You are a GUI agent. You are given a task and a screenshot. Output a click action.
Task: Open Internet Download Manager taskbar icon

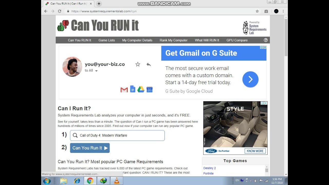(103, 181)
